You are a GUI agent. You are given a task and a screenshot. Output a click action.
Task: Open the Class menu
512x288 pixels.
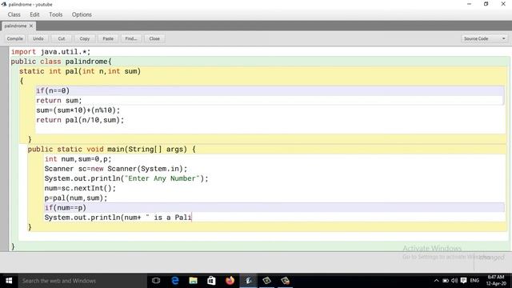14,14
